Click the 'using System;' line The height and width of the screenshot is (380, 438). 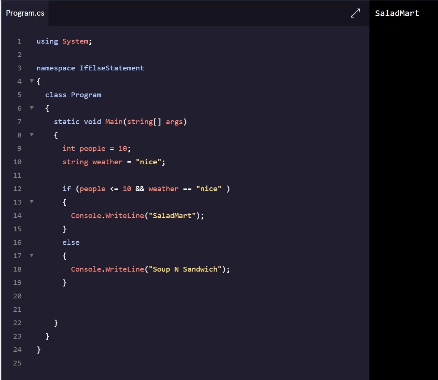click(64, 41)
